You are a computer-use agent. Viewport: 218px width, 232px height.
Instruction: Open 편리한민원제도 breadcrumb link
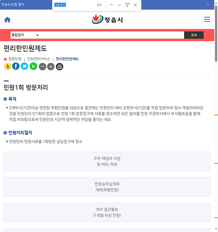(67, 59)
